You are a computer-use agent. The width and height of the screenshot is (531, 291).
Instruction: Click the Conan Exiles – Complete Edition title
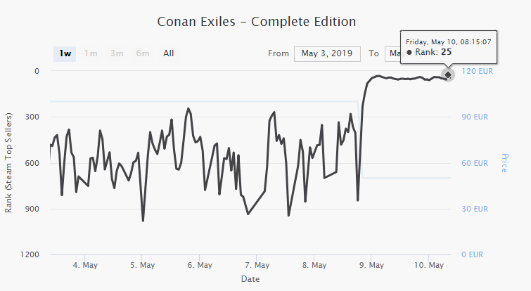click(x=257, y=21)
